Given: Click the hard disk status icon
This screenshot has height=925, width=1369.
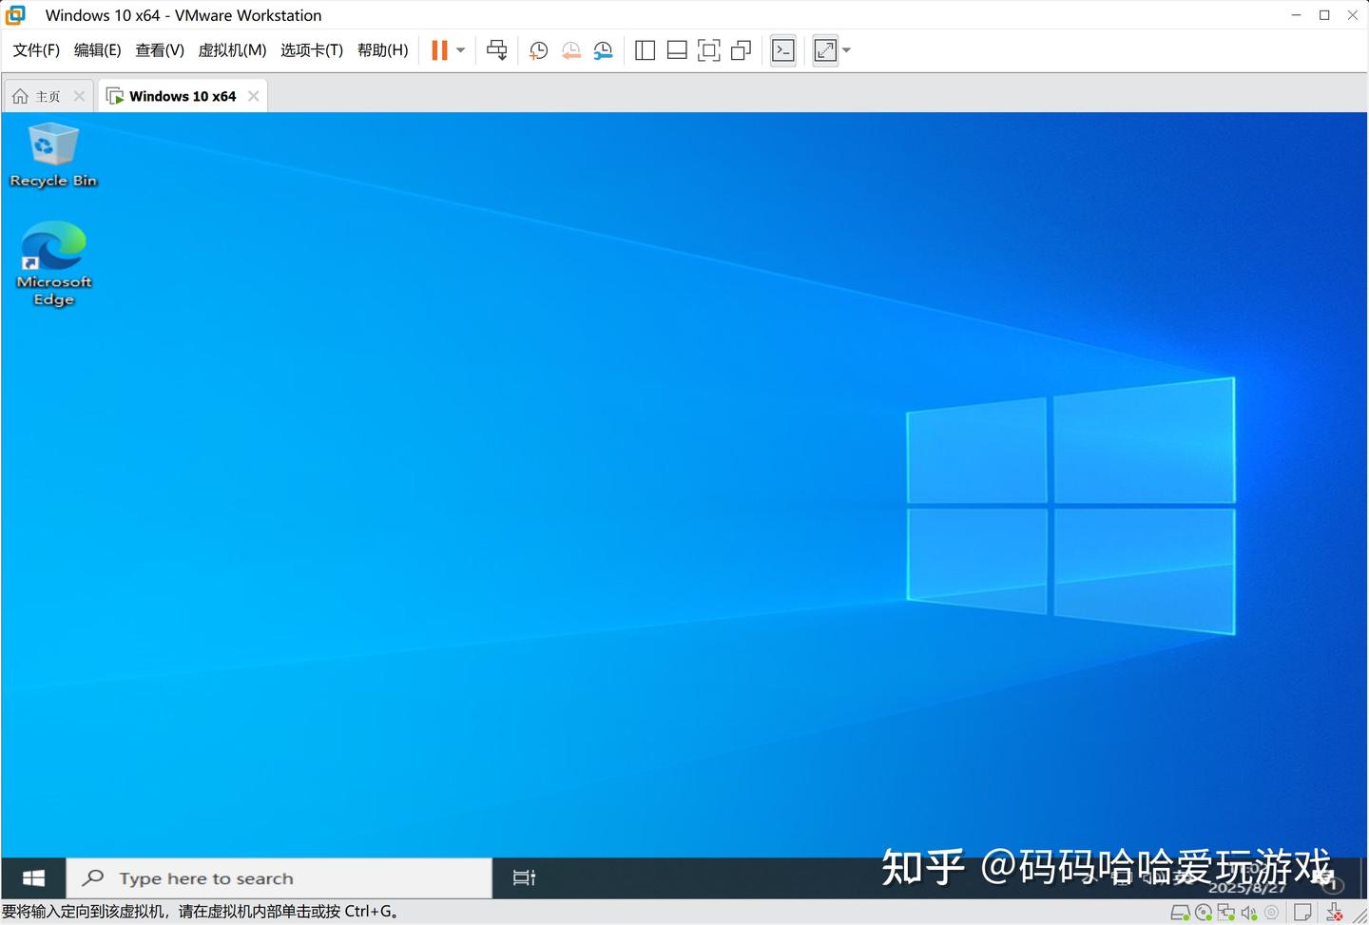Looking at the screenshot, I should [1181, 913].
